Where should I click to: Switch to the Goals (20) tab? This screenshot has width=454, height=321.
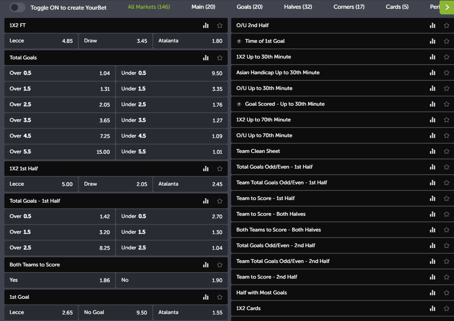[250, 7]
